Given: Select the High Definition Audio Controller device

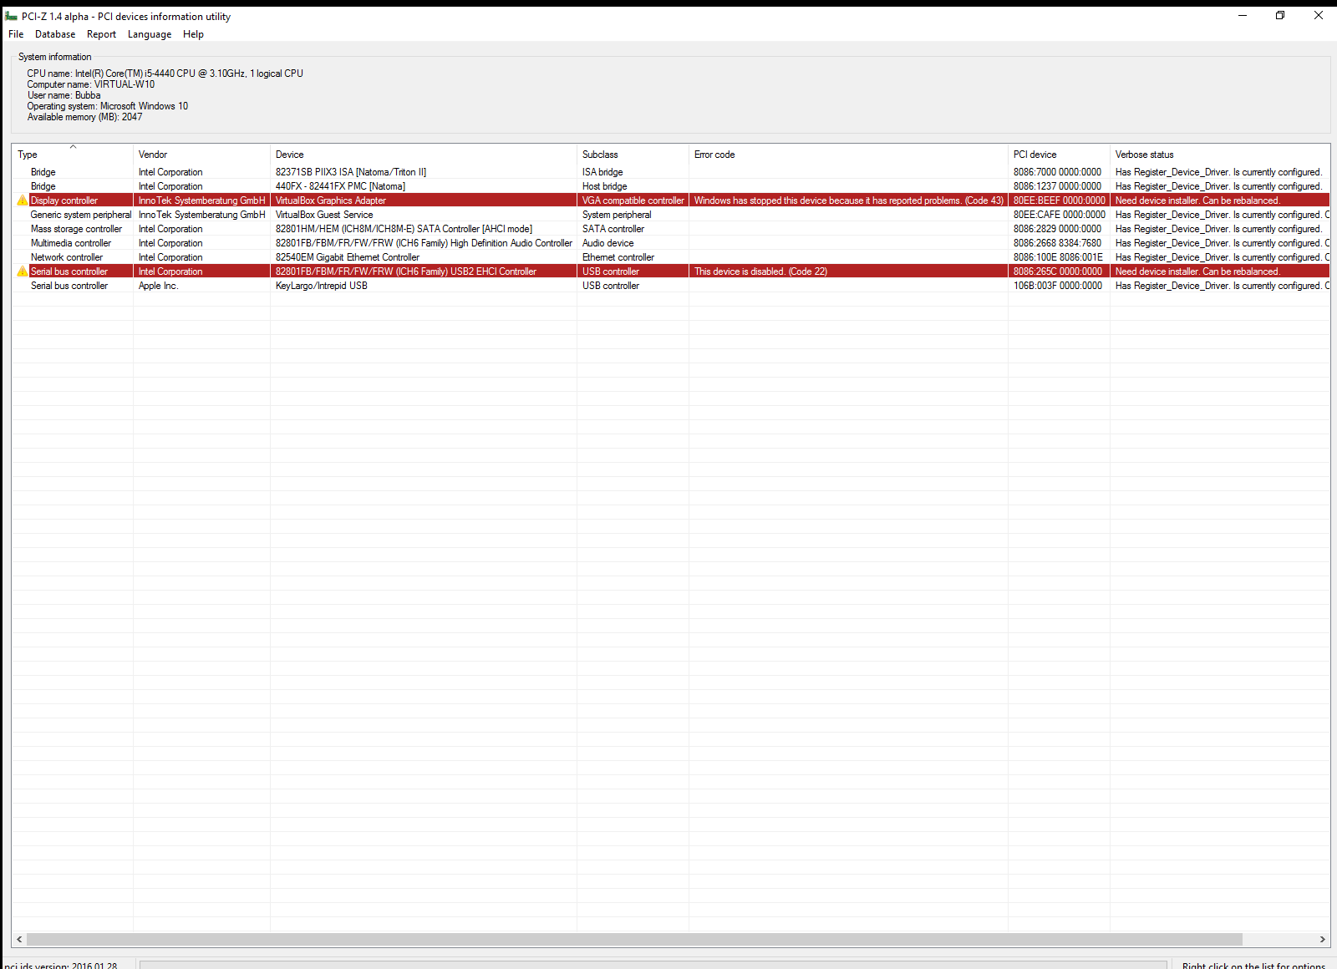Looking at the screenshot, I should [424, 243].
